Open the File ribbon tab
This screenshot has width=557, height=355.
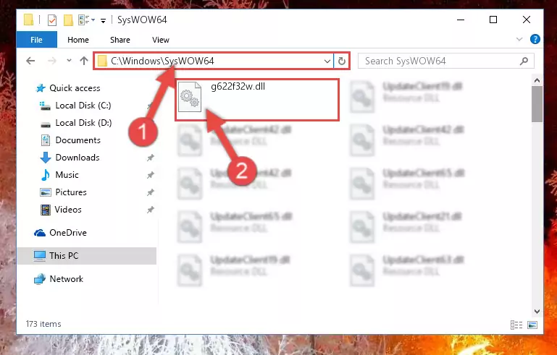click(37, 40)
